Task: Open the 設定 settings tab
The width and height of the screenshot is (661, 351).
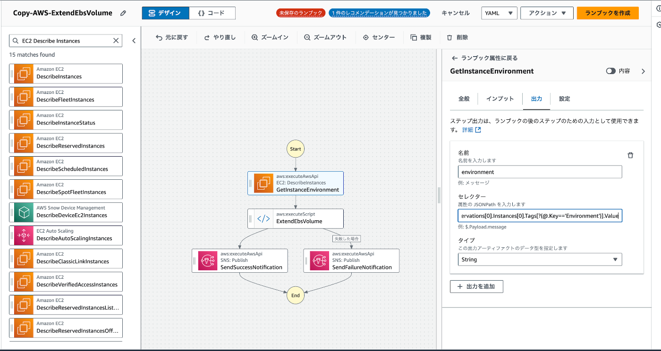Action: pos(565,99)
